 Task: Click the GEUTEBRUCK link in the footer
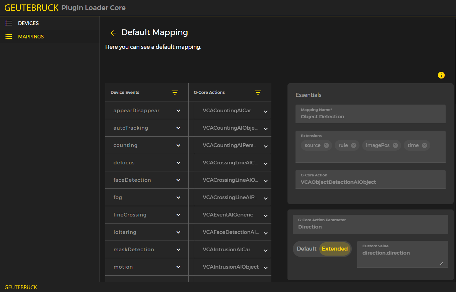pyautogui.click(x=20, y=287)
